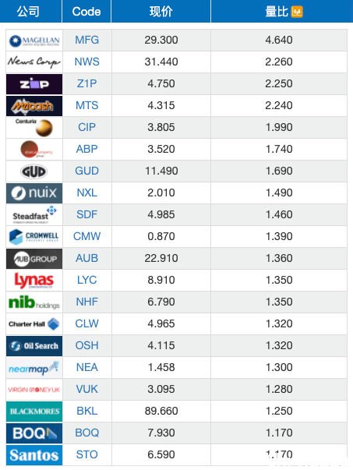Open the MFG stock code link

87,40
